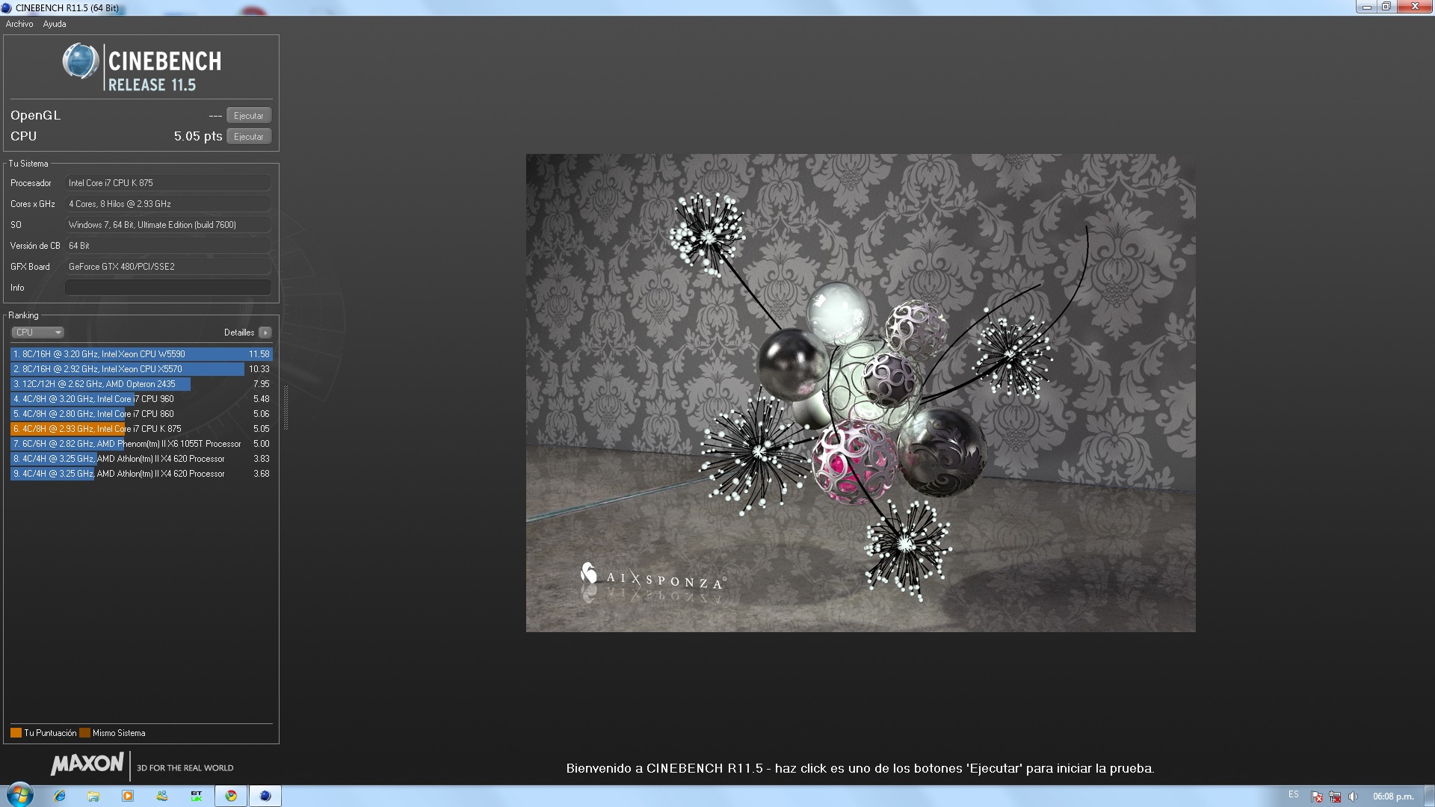
Task: Open Windows Media Player from taskbar
Action: [128, 796]
